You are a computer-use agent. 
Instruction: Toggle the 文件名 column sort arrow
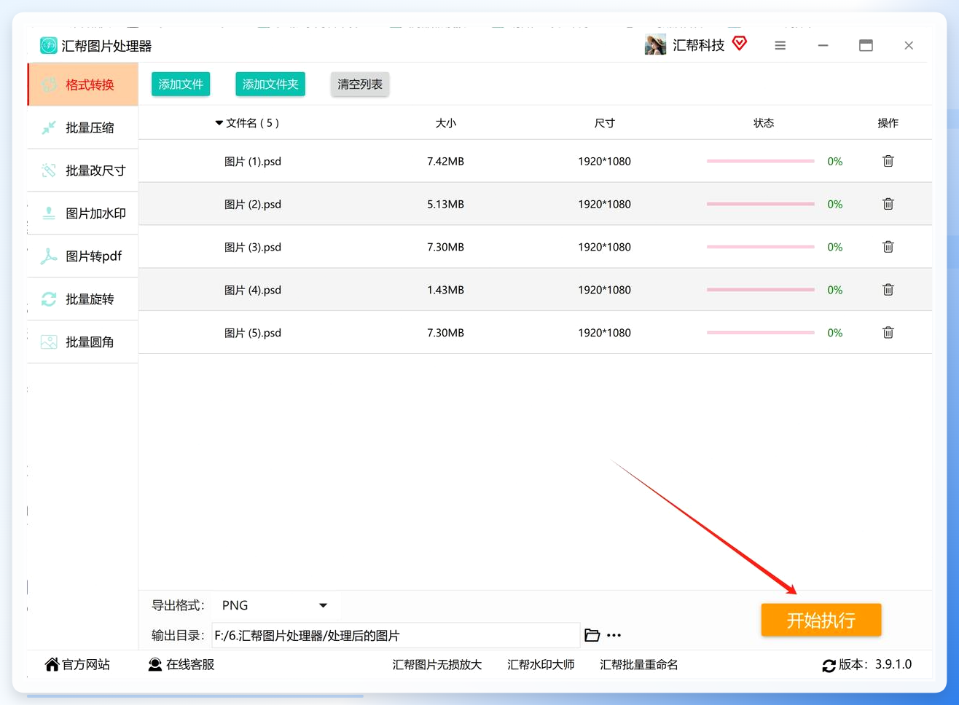coord(219,123)
